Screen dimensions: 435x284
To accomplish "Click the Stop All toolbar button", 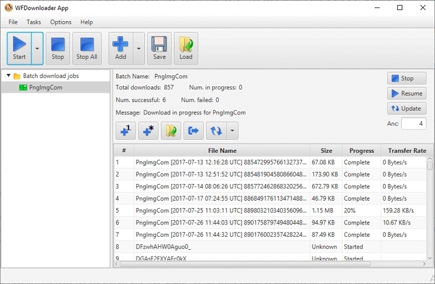I will [87, 48].
